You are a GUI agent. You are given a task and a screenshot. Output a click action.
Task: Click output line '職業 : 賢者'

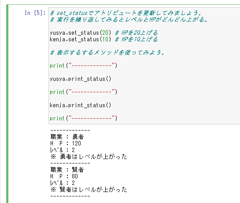click(67, 170)
